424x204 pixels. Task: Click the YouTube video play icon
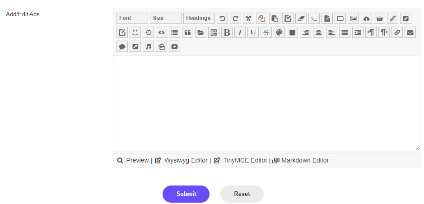click(175, 46)
